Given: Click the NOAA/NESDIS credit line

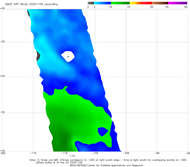Looking at the screenshot, I should point(106,165).
